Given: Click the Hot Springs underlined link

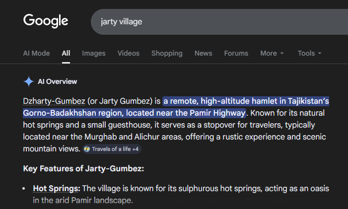Looking at the screenshot, I should click(x=56, y=189).
